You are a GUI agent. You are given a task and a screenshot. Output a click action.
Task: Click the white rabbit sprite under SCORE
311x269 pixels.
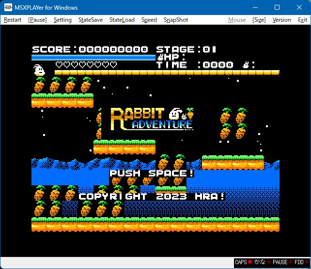coord(39,70)
